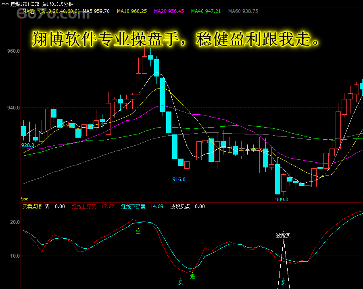This screenshot has height=289, width=363.
Task: Click the magenta MA20 956.45 label
Action: pyautogui.click(x=169, y=11)
